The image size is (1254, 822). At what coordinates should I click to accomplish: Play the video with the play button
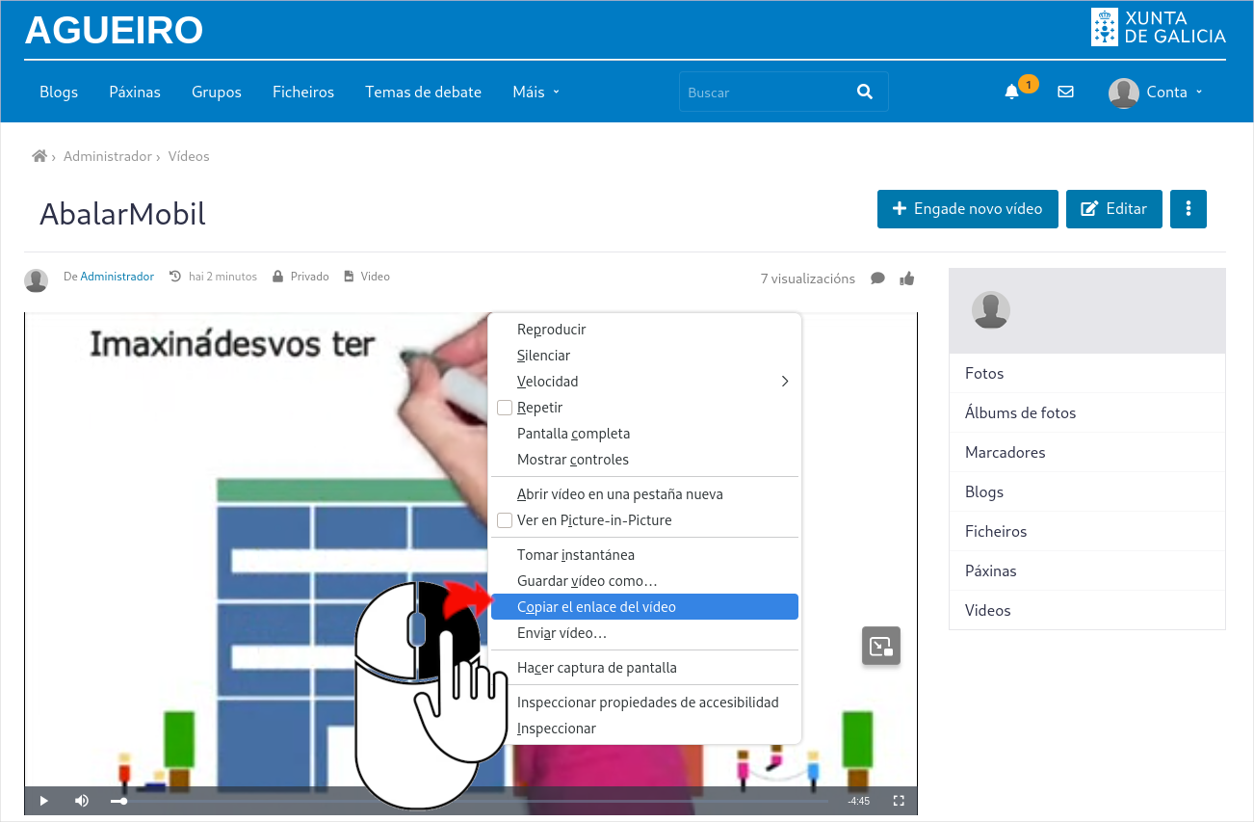(43, 801)
